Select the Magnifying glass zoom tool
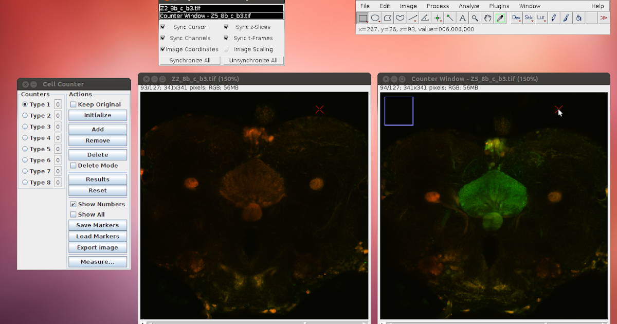Viewport: 617px width, 324px height. (474, 17)
